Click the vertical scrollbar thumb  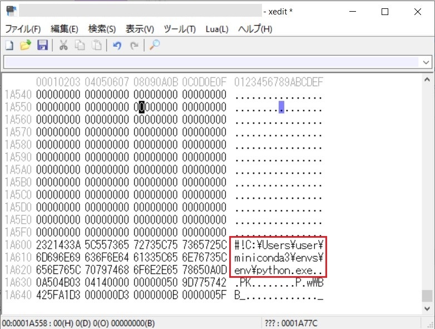427,296
